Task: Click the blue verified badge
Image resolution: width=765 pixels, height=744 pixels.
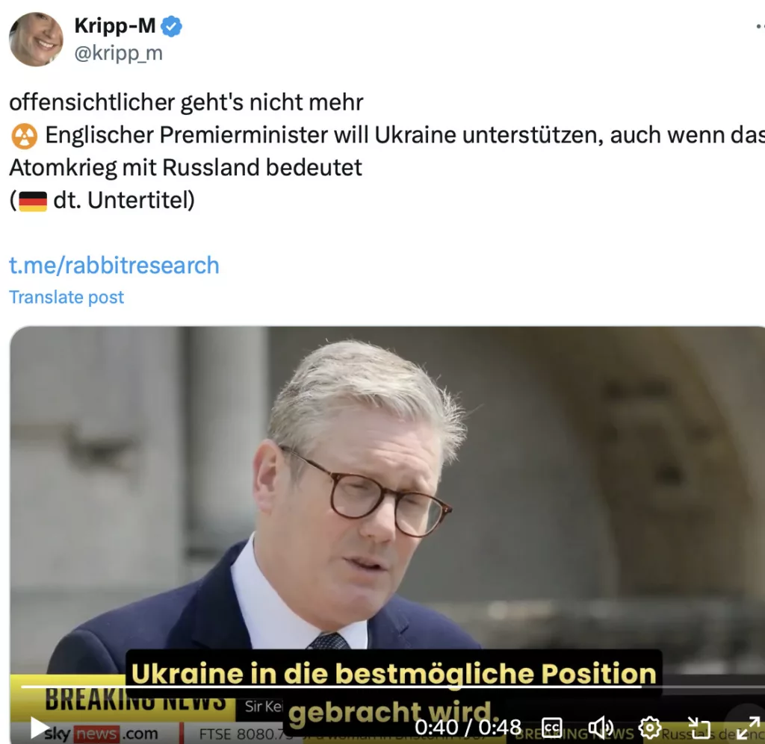Action: (x=172, y=26)
